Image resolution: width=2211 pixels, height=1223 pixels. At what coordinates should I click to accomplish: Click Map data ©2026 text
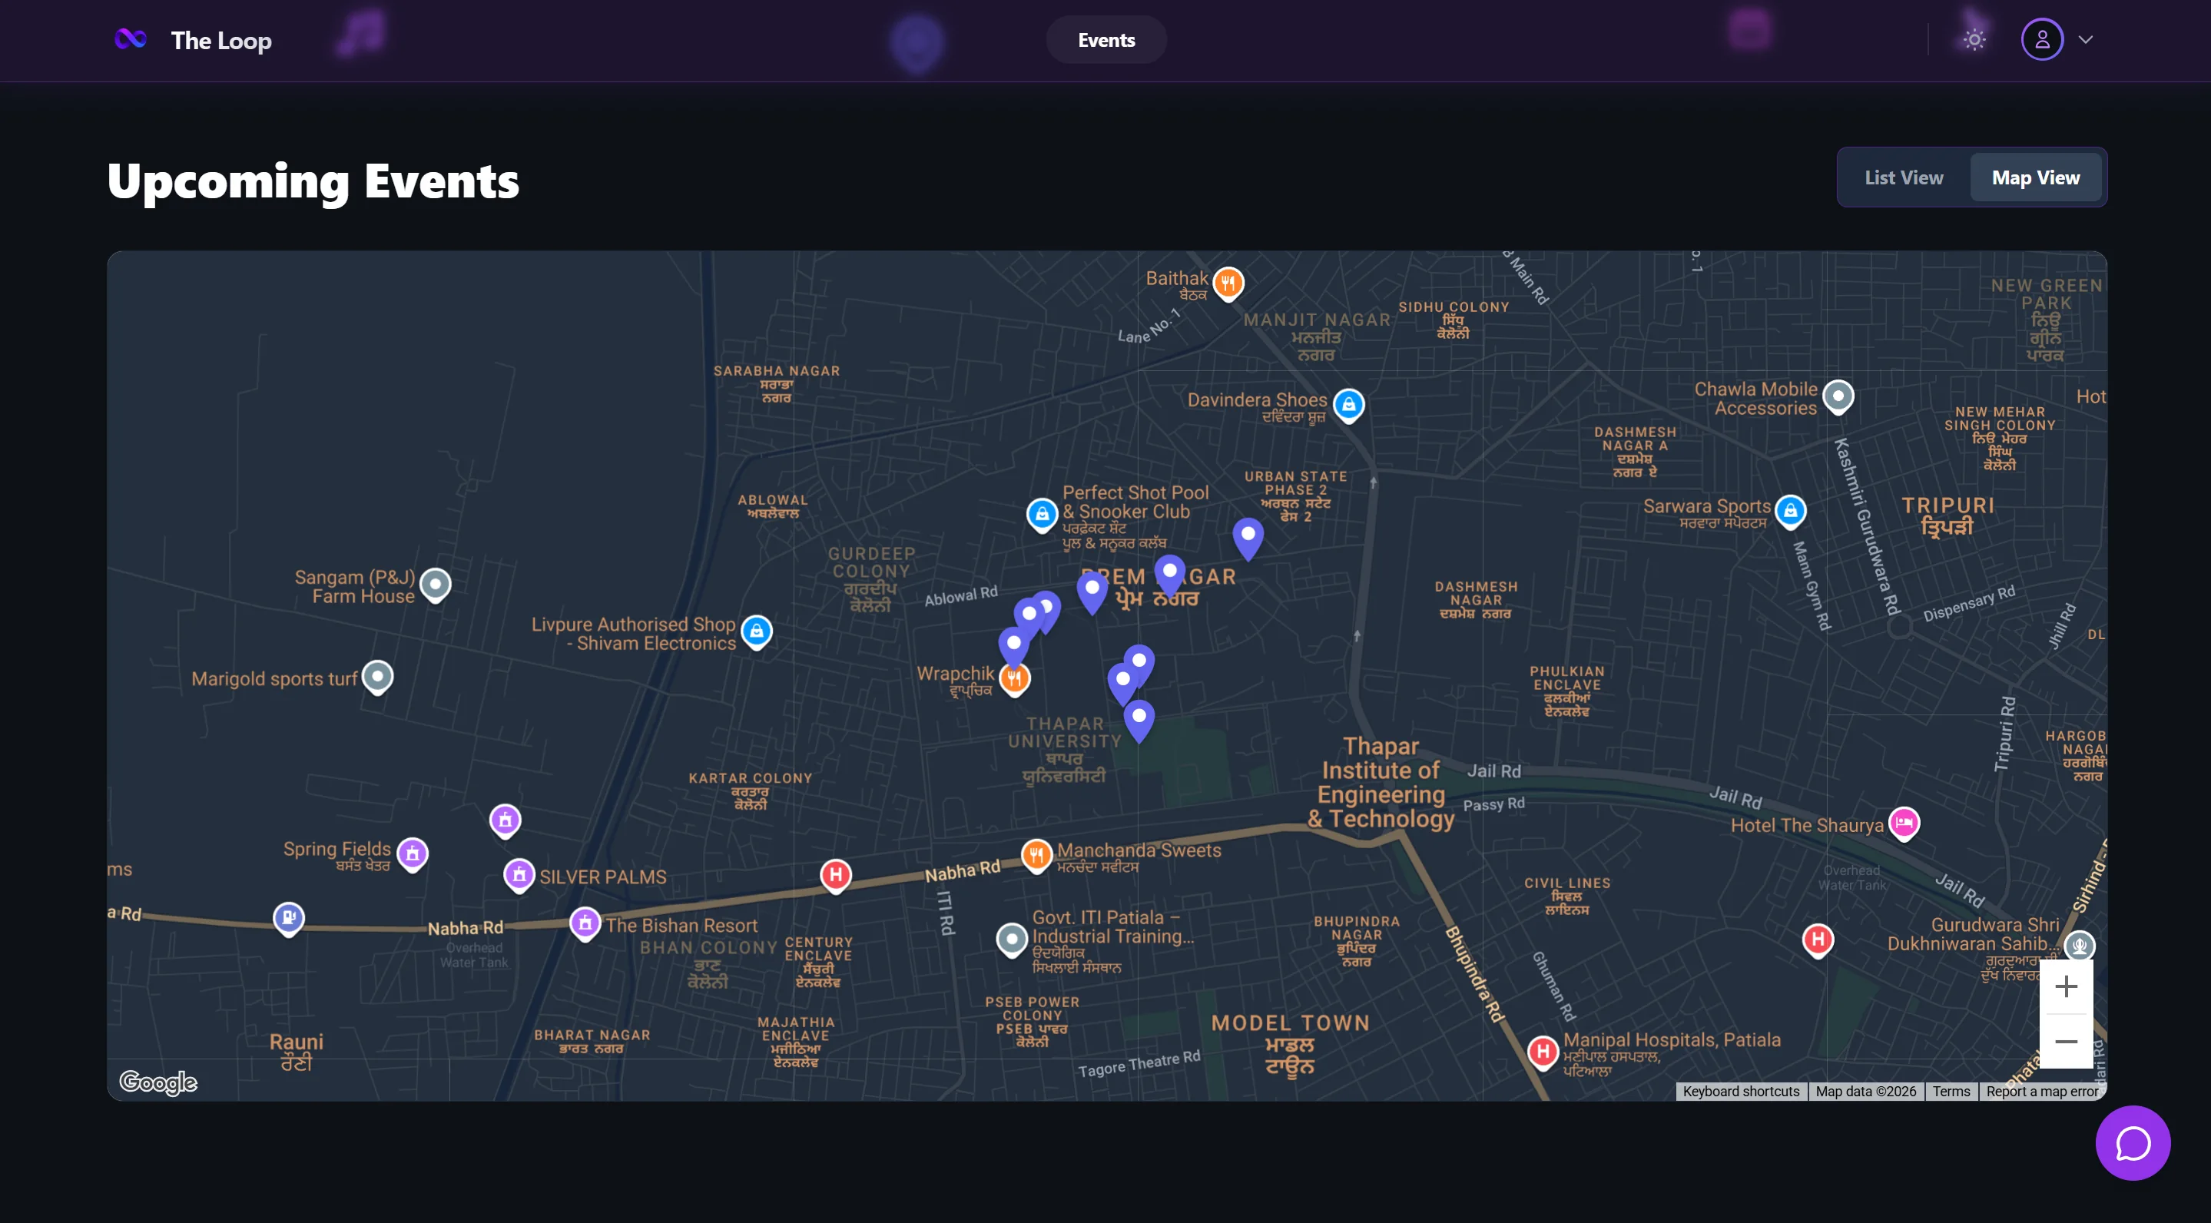pos(1865,1091)
